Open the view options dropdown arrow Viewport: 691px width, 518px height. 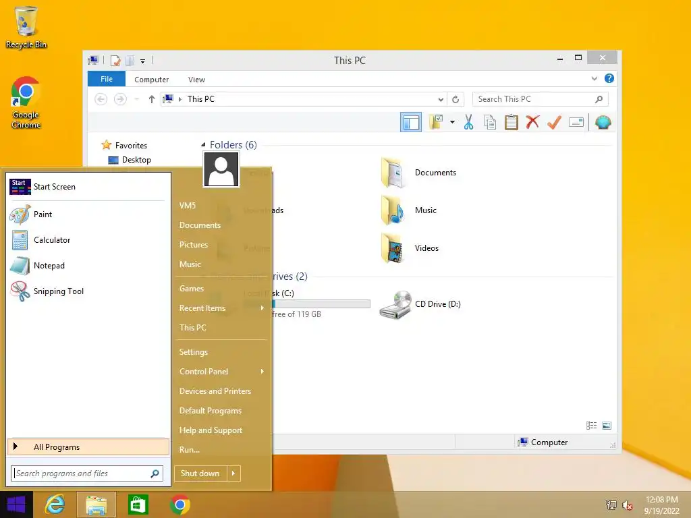(452, 122)
